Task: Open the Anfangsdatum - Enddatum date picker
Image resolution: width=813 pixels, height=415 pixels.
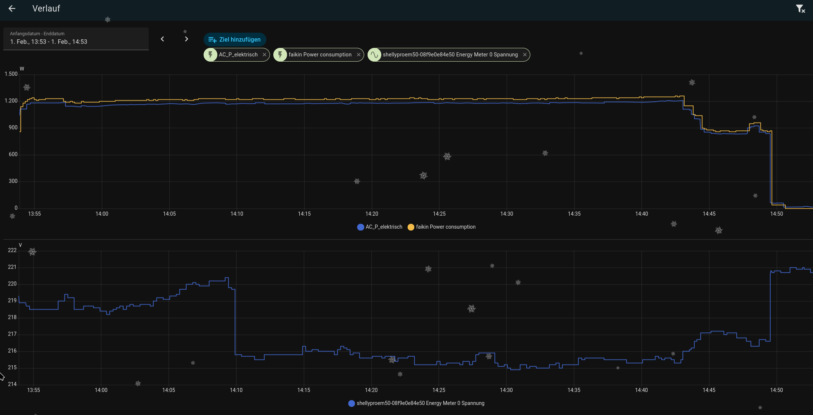Action: click(76, 39)
